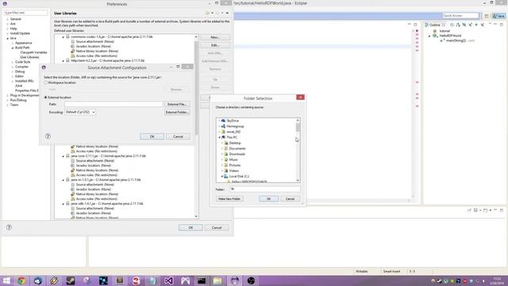Open help icon in Preferences dialog

(x=9, y=227)
